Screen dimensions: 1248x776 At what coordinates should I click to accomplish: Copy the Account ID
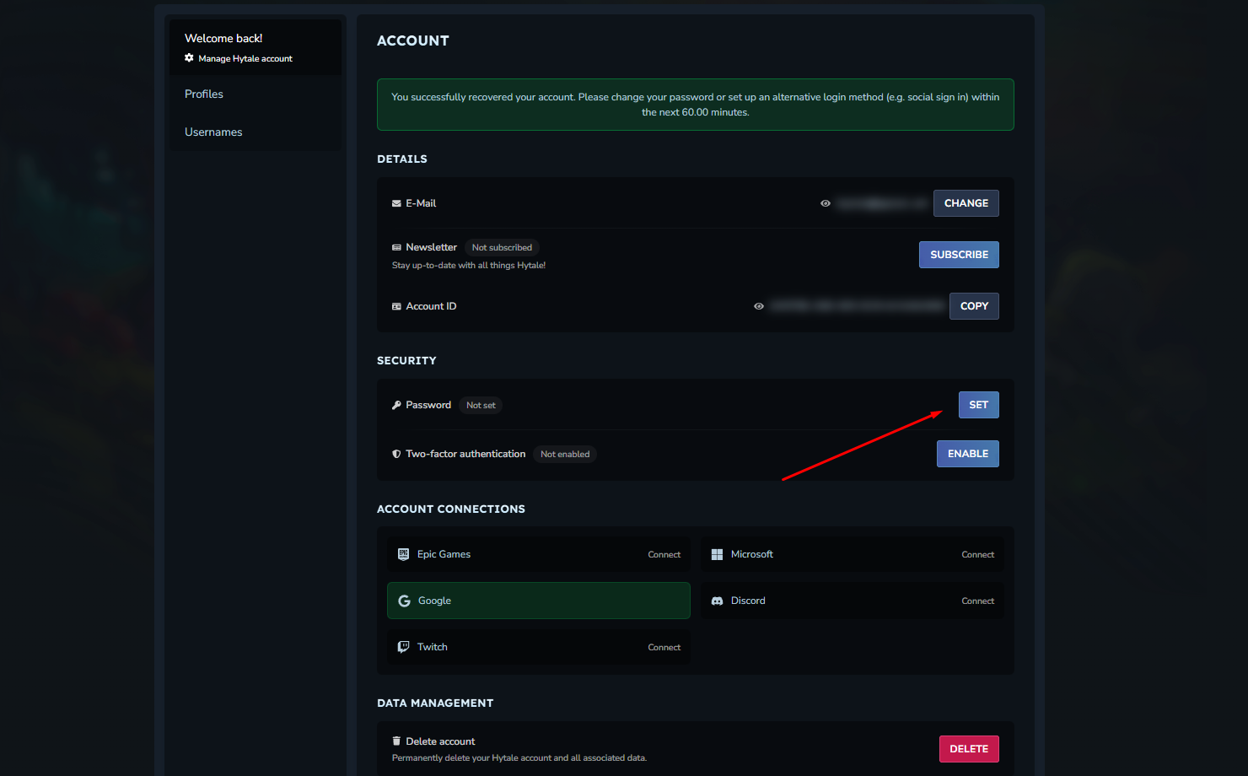tap(974, 306)
